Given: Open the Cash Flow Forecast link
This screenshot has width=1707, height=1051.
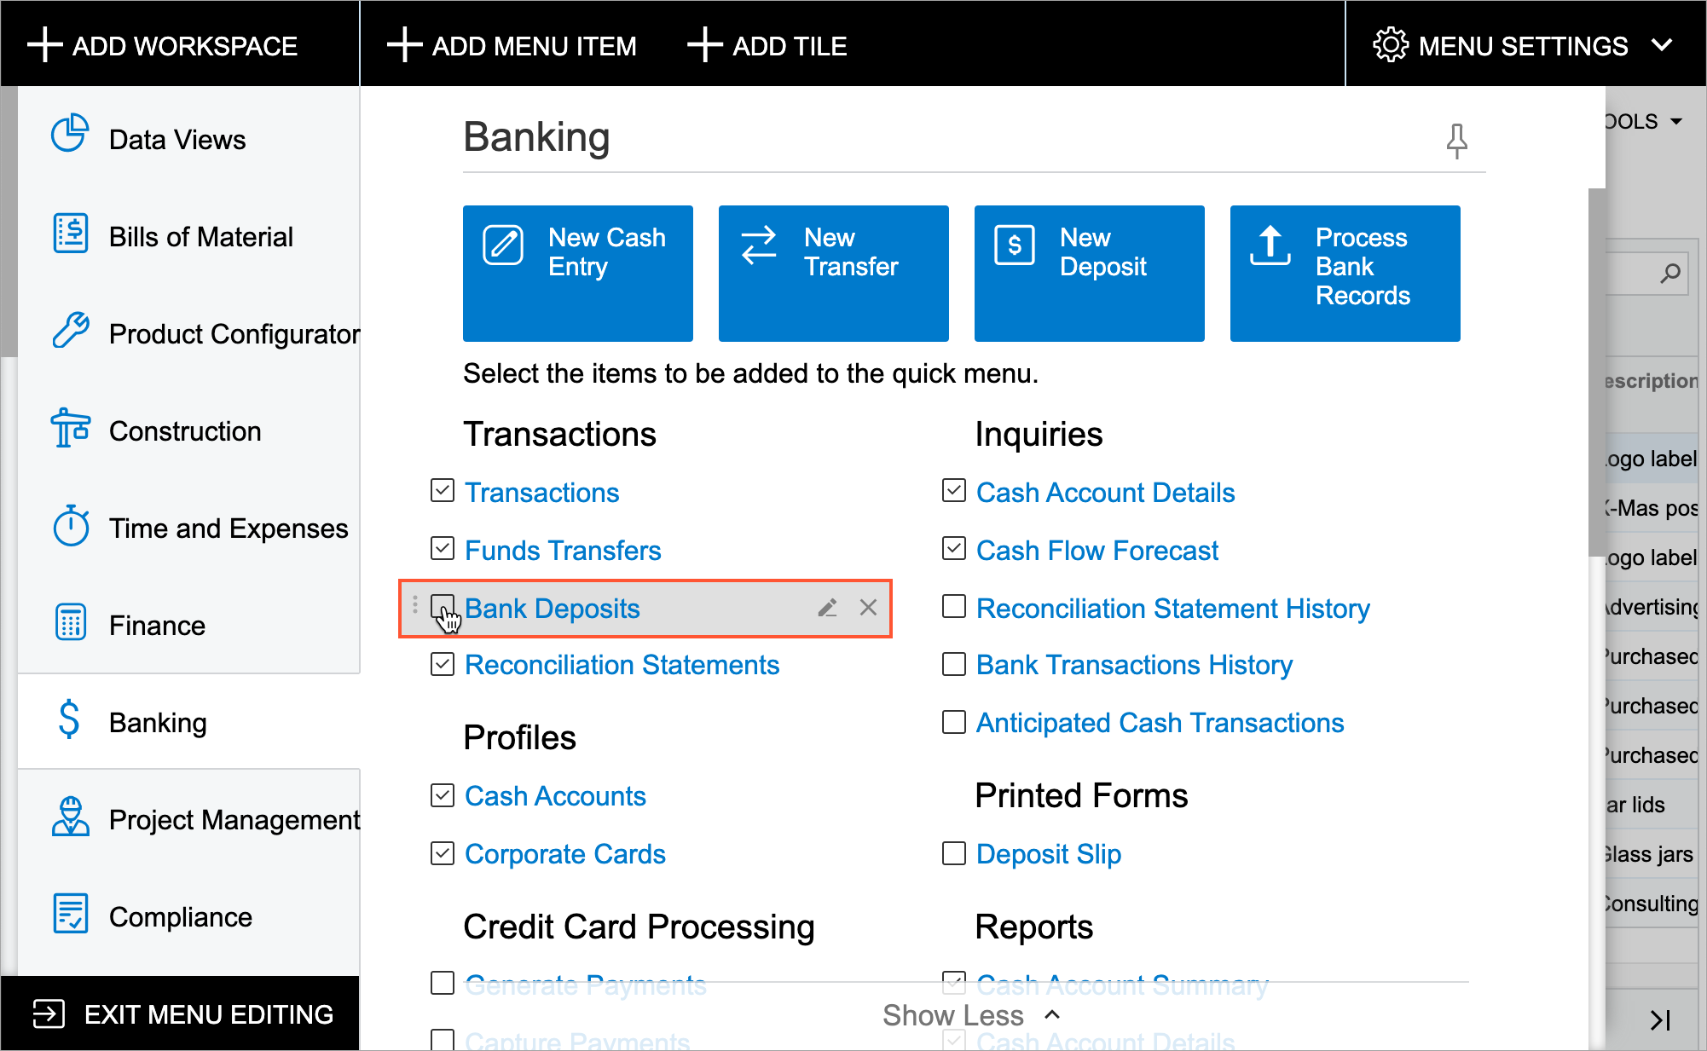Looking at the screenshot, I should click(1097, 551).
